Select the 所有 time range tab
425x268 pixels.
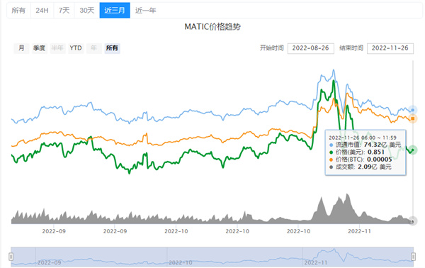[18, 11]
